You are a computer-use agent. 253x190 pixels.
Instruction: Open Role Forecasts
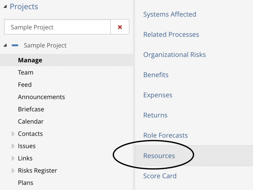[166, 135]
